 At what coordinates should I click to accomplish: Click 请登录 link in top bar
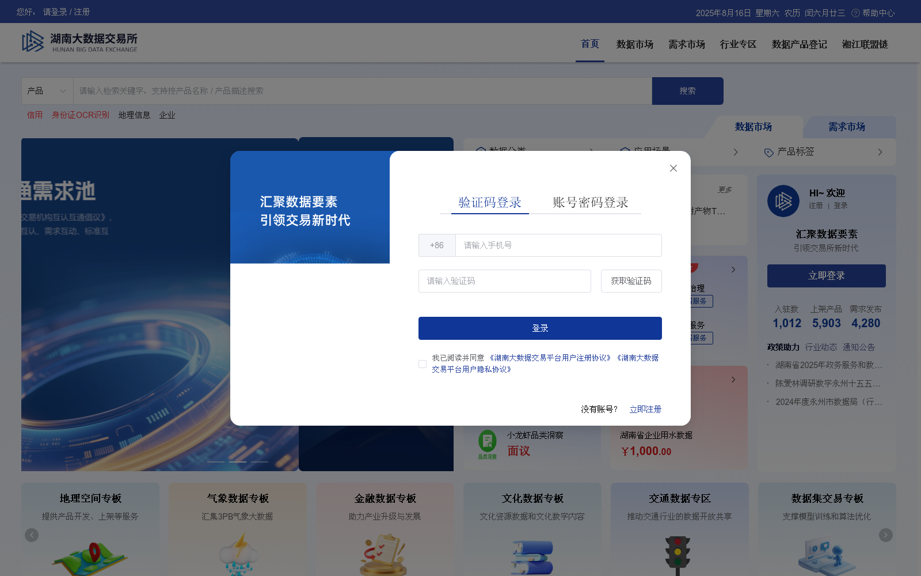point(55,12)
